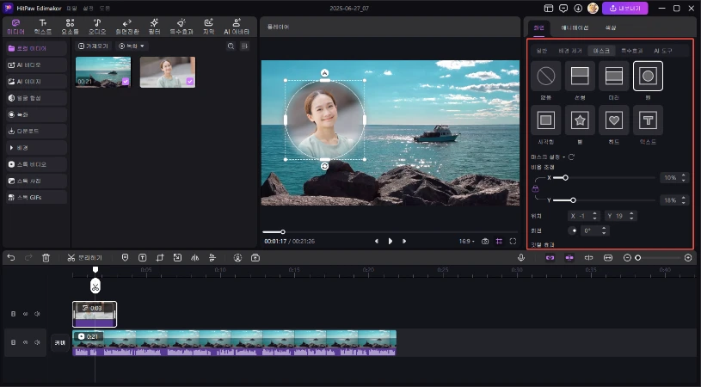Image resolution: width=701 pixels, height=387 pixels.
Task: Open AI 비디오 in the sidebar
Action: coord(37,64)
